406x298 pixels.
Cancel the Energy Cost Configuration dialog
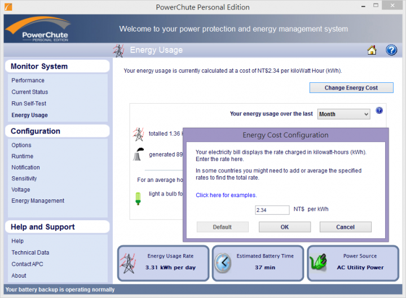346,227
